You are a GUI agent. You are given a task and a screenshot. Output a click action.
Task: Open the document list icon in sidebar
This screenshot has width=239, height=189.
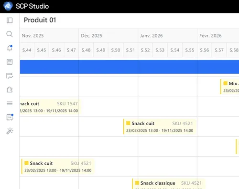[10, 62]
